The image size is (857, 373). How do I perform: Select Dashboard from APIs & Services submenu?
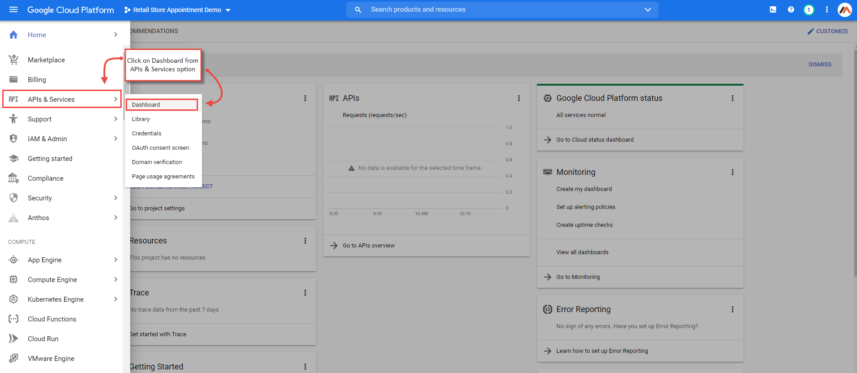tap(162, 104)
